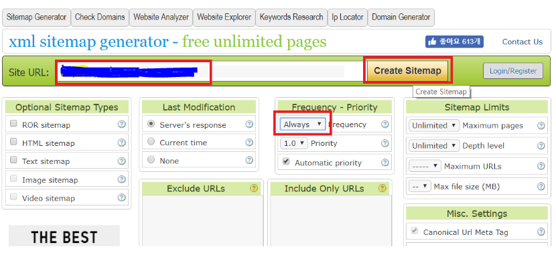Open help icon for Text sitemap

(x=122, y=161)
